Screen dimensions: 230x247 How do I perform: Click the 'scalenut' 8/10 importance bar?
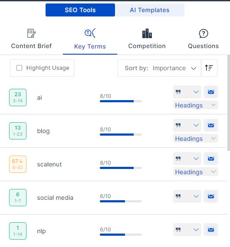[121, 168]
